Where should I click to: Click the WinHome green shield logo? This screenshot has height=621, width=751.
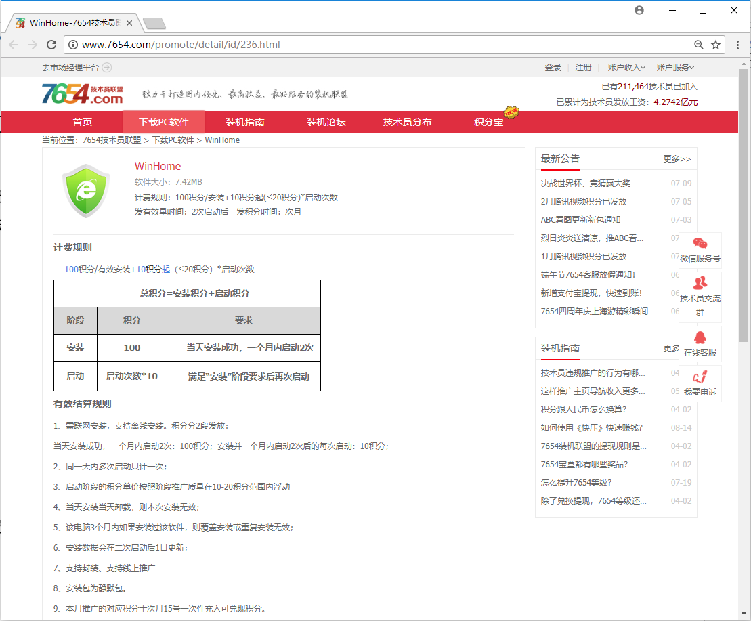(86, 190)
